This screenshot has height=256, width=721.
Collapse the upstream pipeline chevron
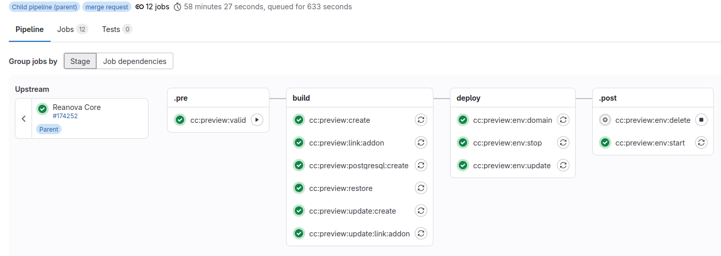click(x=24, y=119)
